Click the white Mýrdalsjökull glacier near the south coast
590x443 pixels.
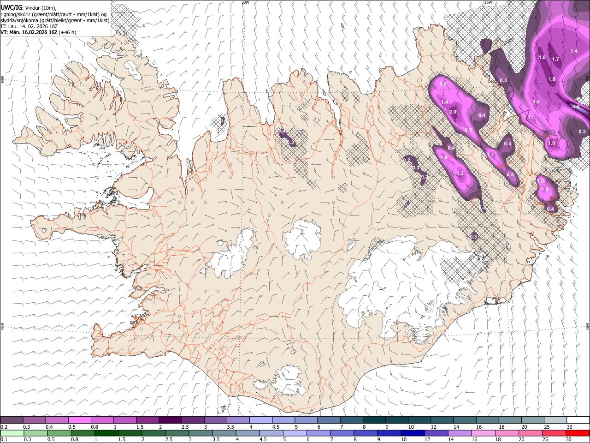point(289,382)
